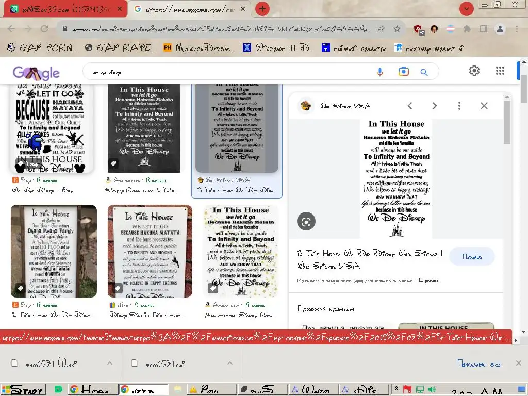Image resolution: width=528 pixels, height=396 pixels.
Task: Click the Lens search icon on preview image
Action: [306, 221]
